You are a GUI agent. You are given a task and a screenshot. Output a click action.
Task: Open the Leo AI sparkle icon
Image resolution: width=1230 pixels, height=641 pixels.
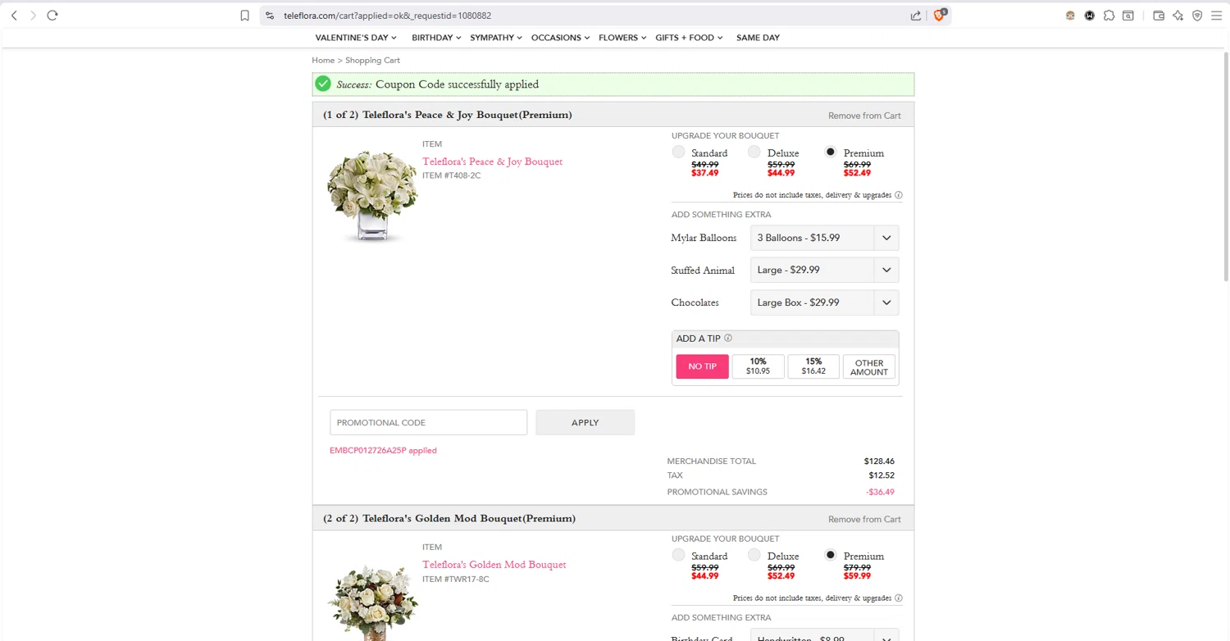[x=1178, y=16]
